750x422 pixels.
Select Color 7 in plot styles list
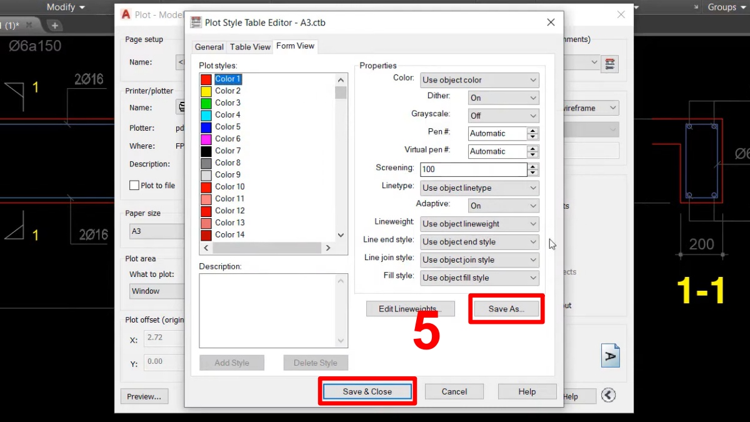coord(227,151)
